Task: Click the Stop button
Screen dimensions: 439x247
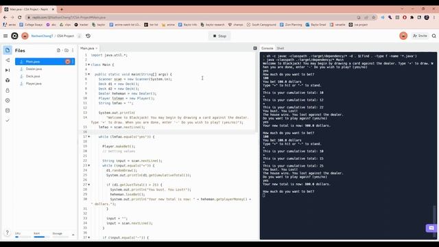Action: pos(219,36)
